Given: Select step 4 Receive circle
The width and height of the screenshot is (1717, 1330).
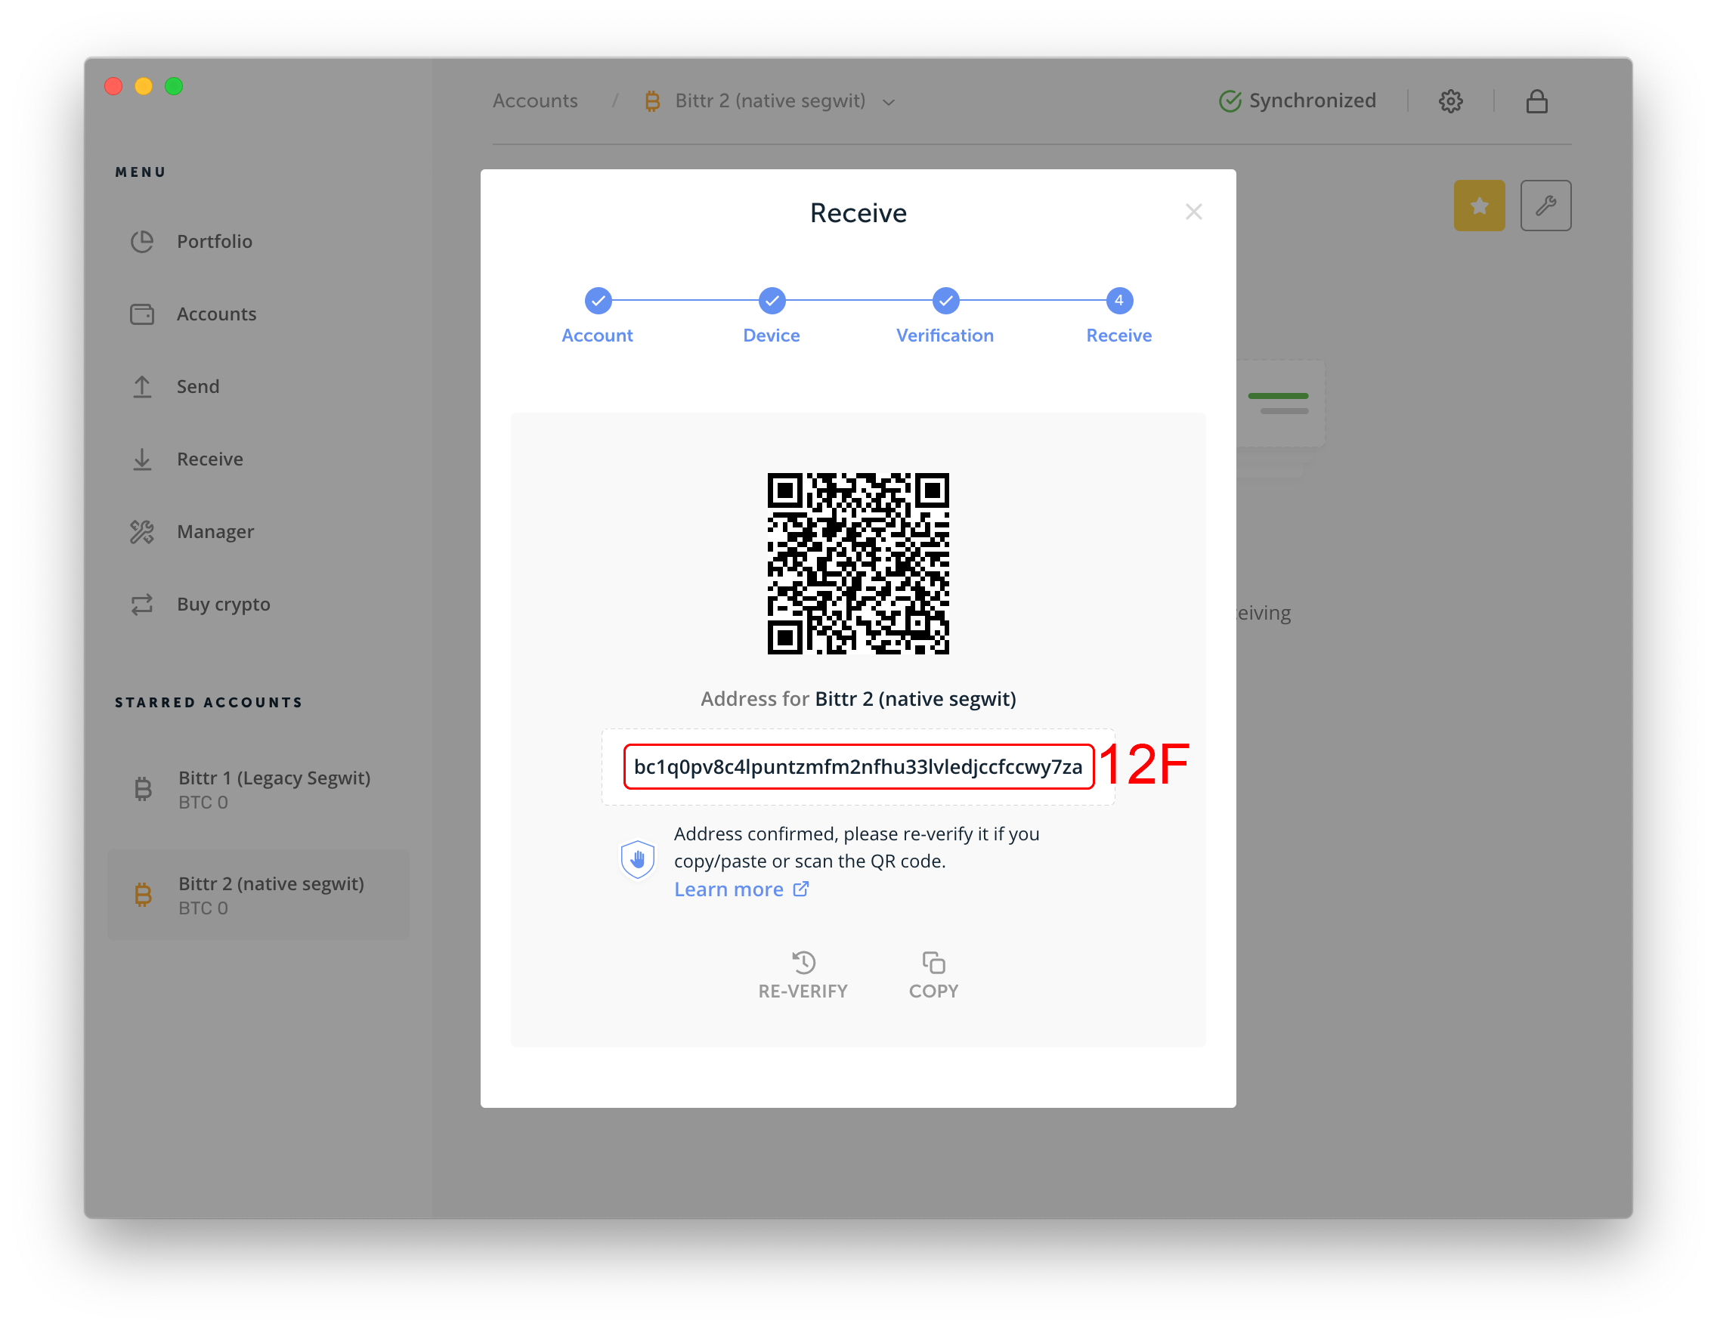Looking at the screenshot, I should (x=1118, y=300).
